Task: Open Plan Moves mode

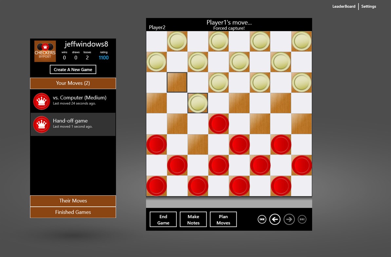Action: click(223, 219)
